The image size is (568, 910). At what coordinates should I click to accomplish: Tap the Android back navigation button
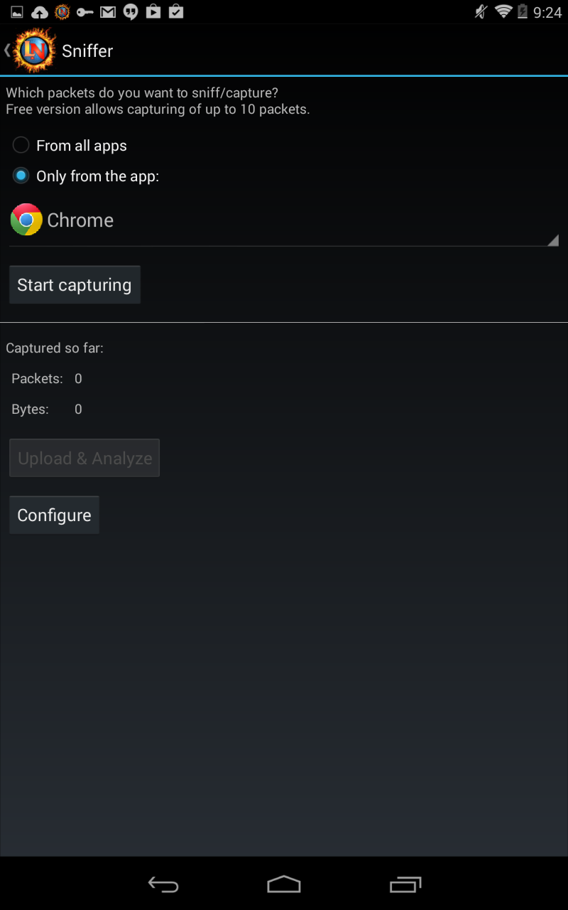coord(163,884)
